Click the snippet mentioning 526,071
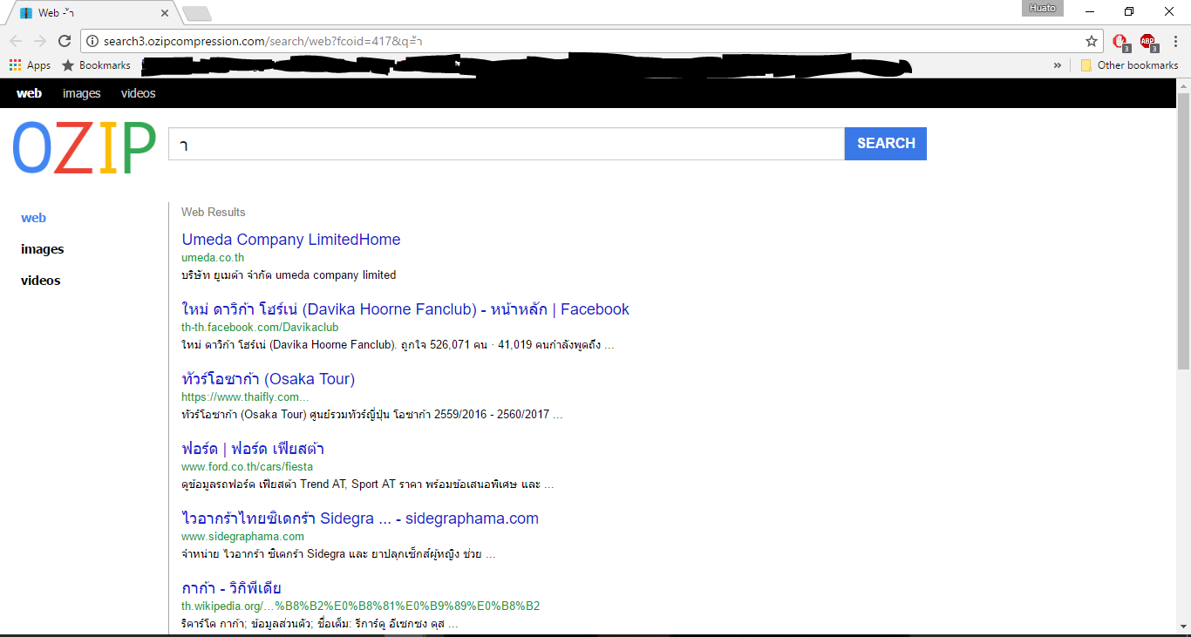This screenshot has height=637, width=1191. point(398,345)
